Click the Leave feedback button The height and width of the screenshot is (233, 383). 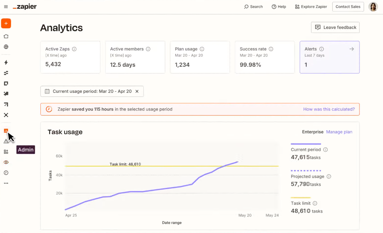pos(335,28)
